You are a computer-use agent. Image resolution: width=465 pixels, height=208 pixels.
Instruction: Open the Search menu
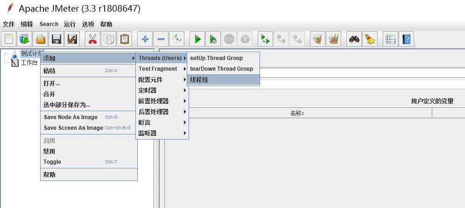pos(49,24)
